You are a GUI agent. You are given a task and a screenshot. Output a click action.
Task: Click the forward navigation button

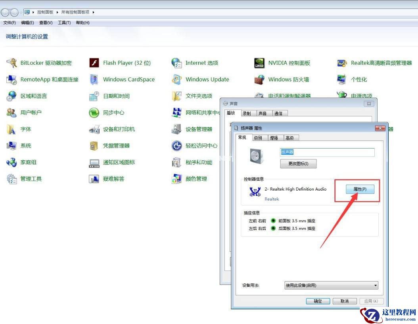[14, 12]
